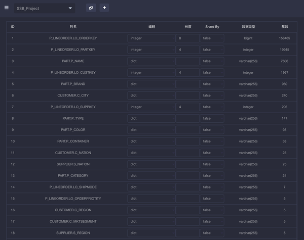Click row ID 18
This screenshot has height=240, width=304.
point(13,233)
